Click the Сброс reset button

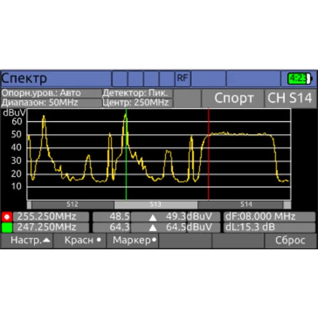[291, 240]
